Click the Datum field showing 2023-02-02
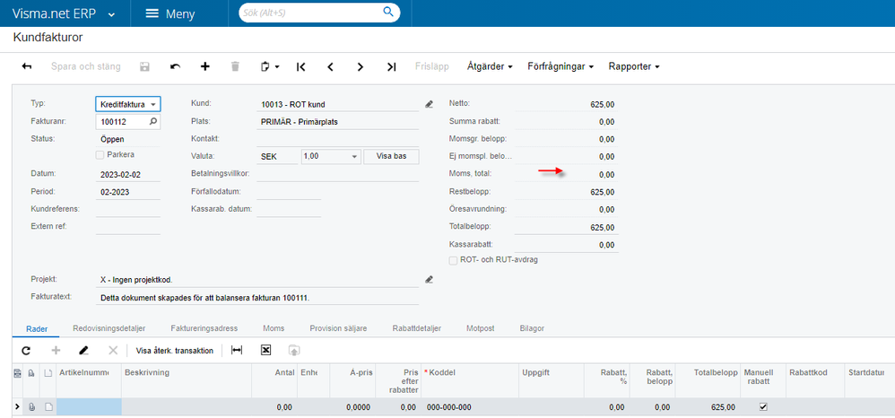Image resolution: width=895 pixels, height=418 pixels. pyautogui.click(x=128, y=175)
